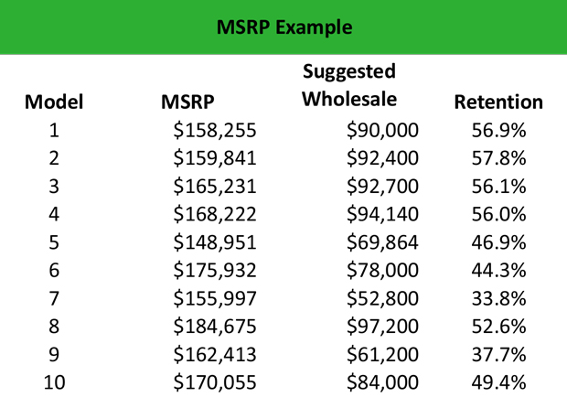
Task: Select the $158,255 MSRP cell
Action: click(214, 130)
